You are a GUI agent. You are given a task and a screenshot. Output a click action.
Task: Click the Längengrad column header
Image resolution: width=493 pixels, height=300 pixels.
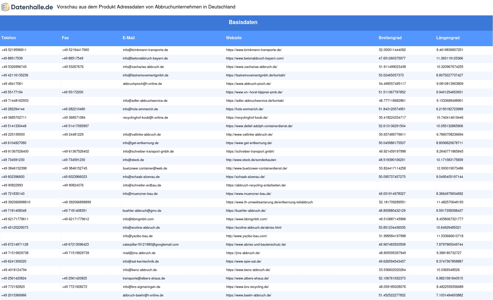(448, 38)
